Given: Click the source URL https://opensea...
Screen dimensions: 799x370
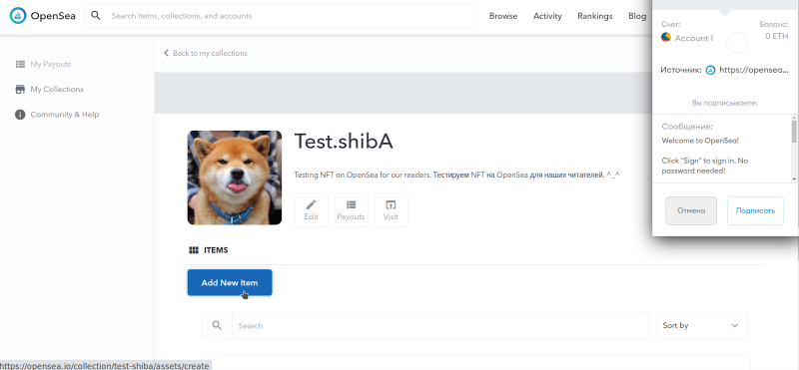Looking at the screenshot, I should tap(754, 70).
